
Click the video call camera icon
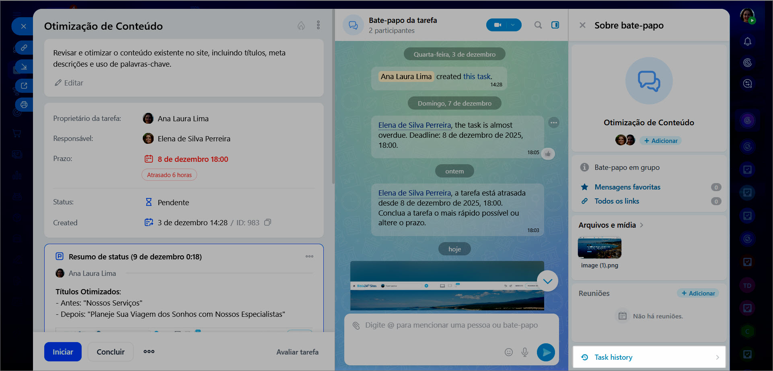(497, 25)
